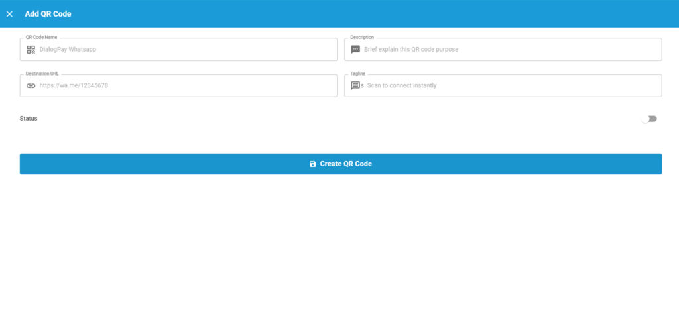Screen dimensions: 679x318
Task: Click the floppy disk save icon
Action: click(313, 164)
